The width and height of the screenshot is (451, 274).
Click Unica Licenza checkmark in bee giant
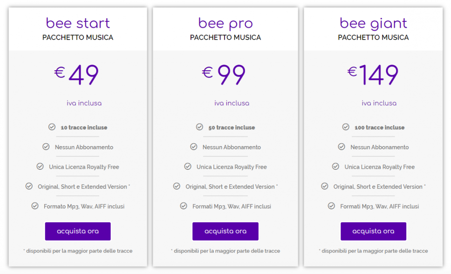pos(335,167)
